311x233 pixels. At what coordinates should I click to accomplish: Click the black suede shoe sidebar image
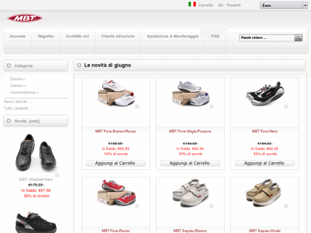click(x=36, y=222)
